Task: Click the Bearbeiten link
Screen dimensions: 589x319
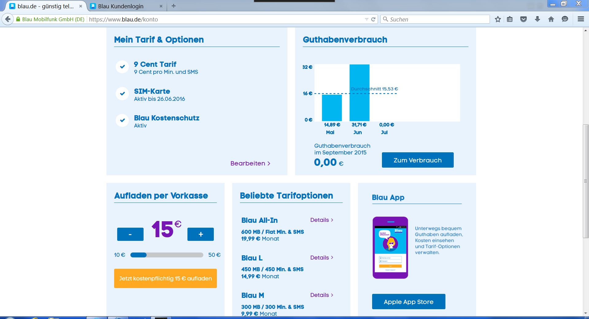Action: (250, 163)
